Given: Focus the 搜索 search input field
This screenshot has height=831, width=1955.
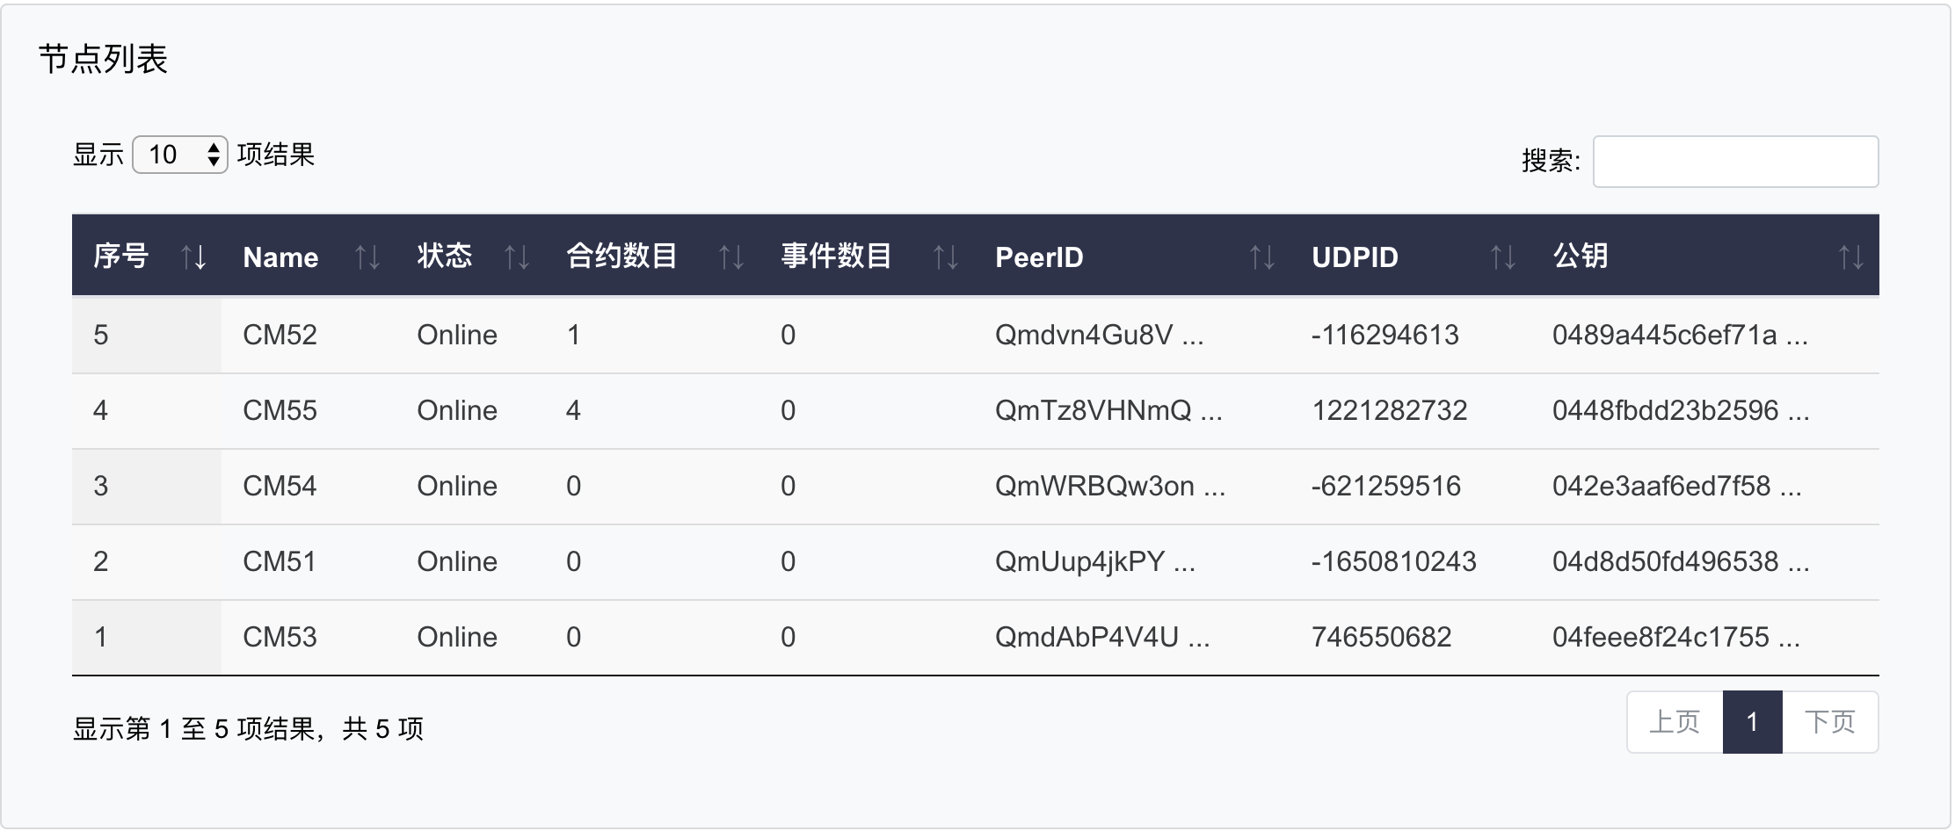Looking at the screenshot, I should (x=1735, y=162).
